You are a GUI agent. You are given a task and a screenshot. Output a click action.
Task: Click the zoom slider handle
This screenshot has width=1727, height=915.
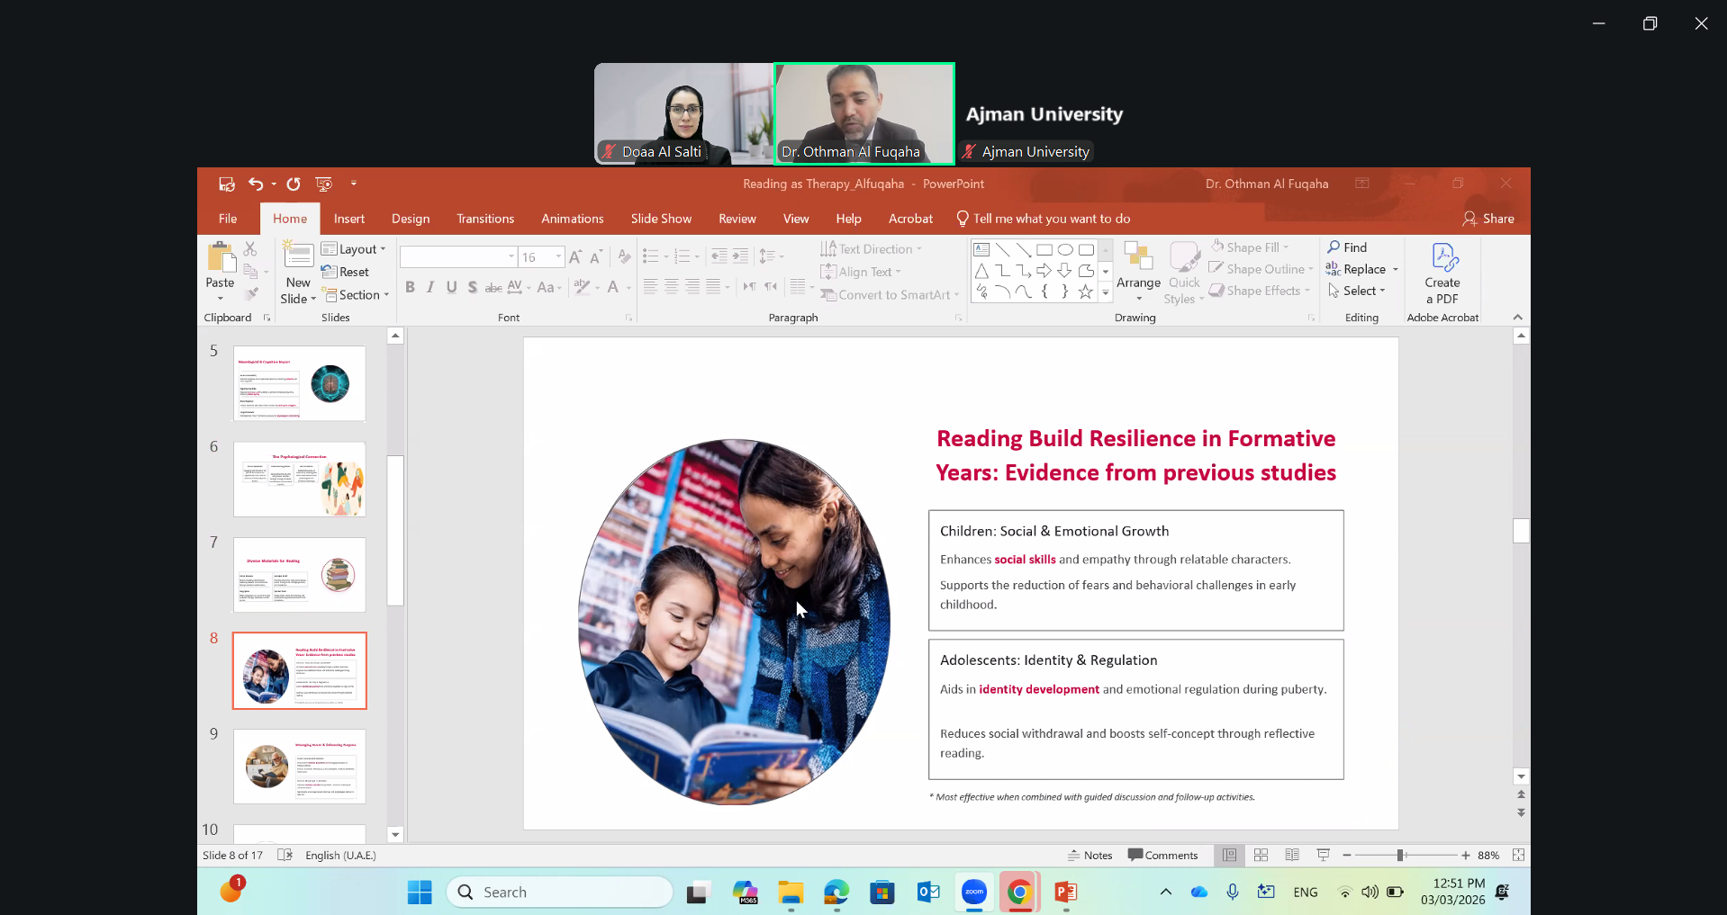tap(1400, 855)
